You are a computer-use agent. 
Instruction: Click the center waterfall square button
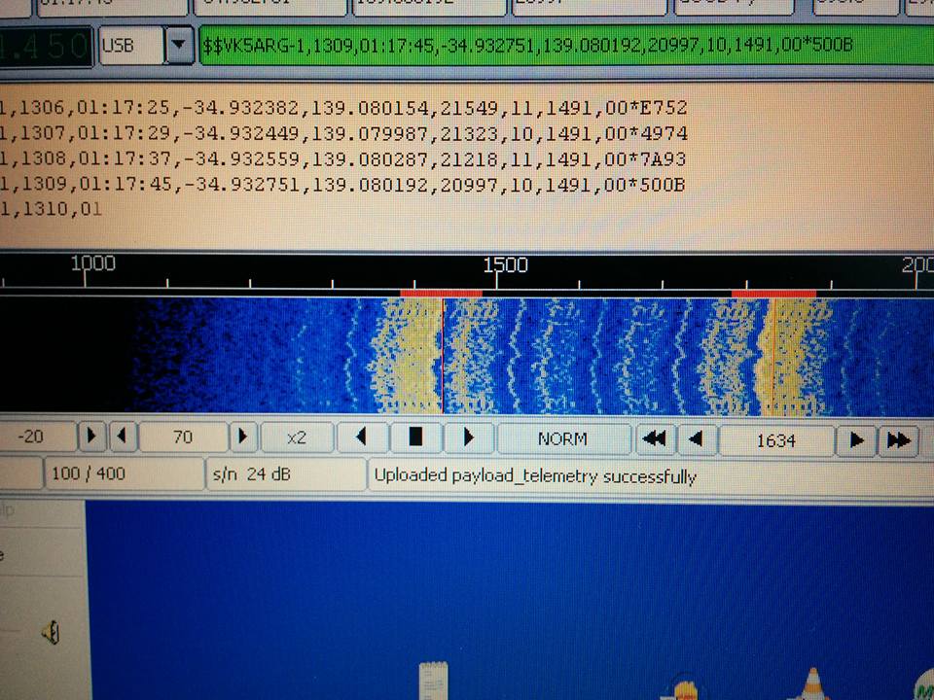[x=415, y=438]
